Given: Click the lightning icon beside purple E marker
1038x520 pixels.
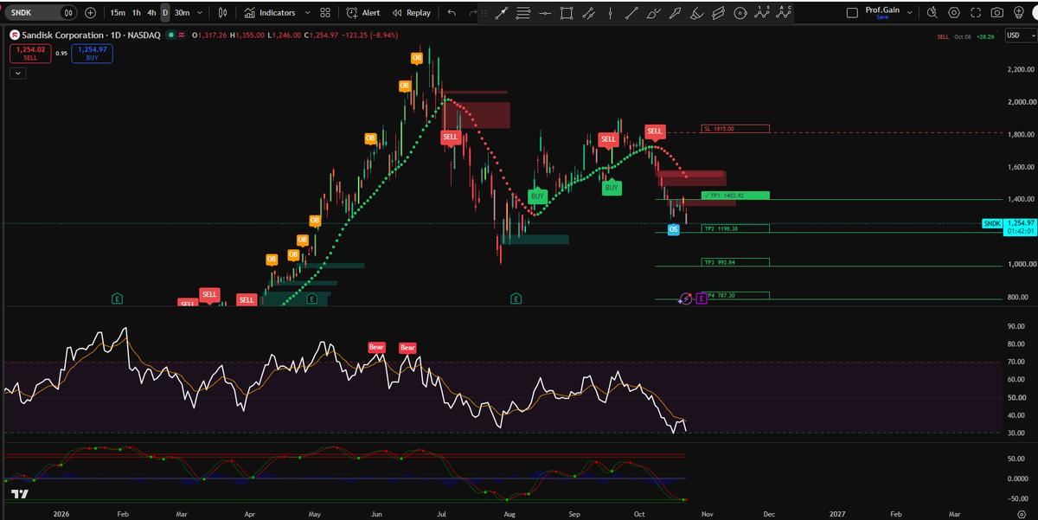Looking at the screenshot, I should point(686,299).
